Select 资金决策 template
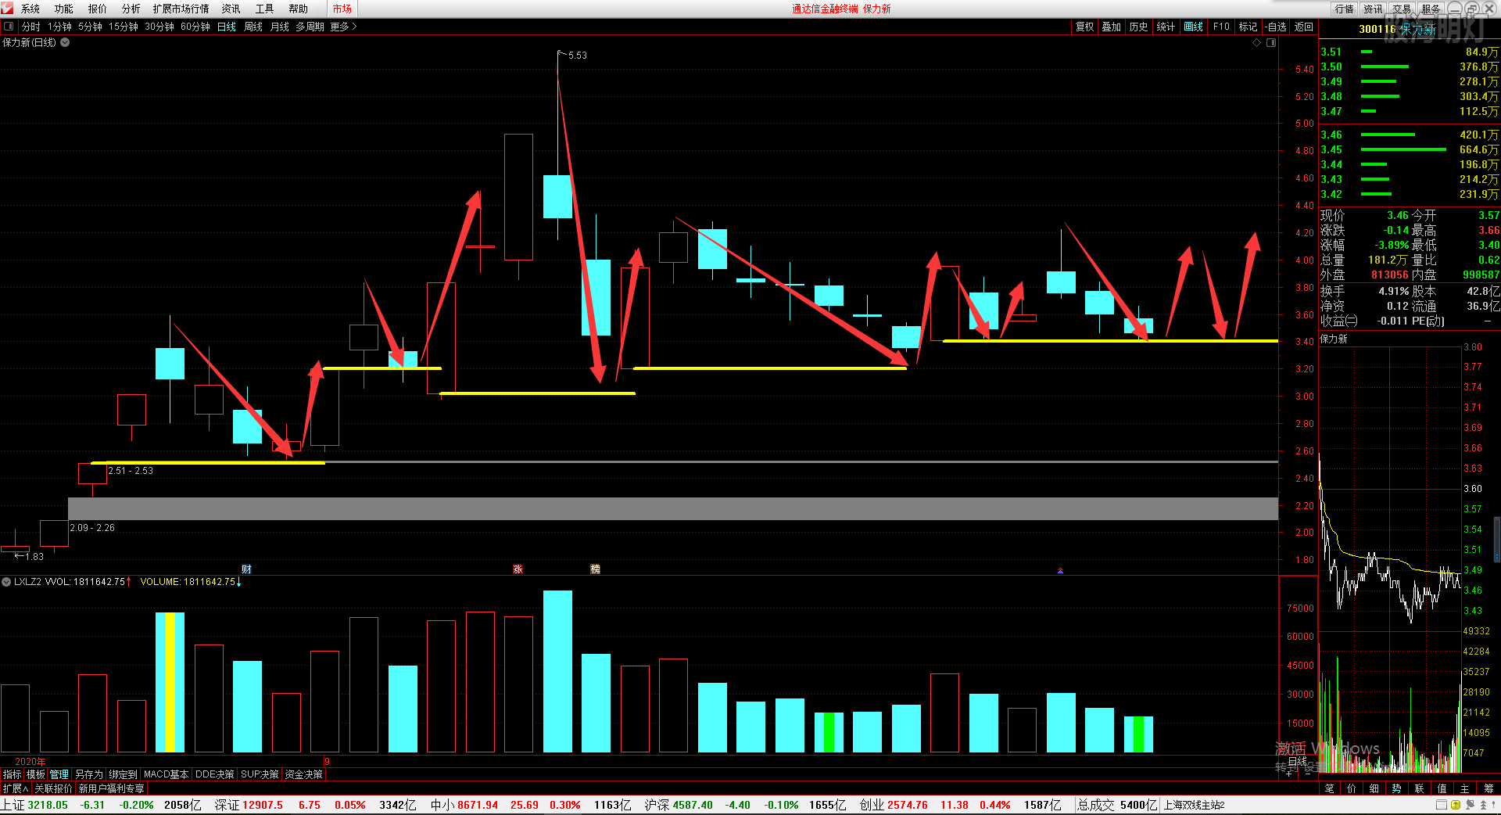Viewport: 1501px width, 815px height. click(x=304, y=774)
